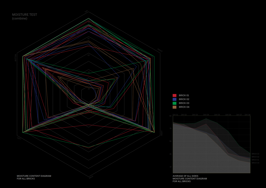Screen dimensions: 266x188
Task: Select the BRICK 03 legend label
Action: tap(184, 103)
